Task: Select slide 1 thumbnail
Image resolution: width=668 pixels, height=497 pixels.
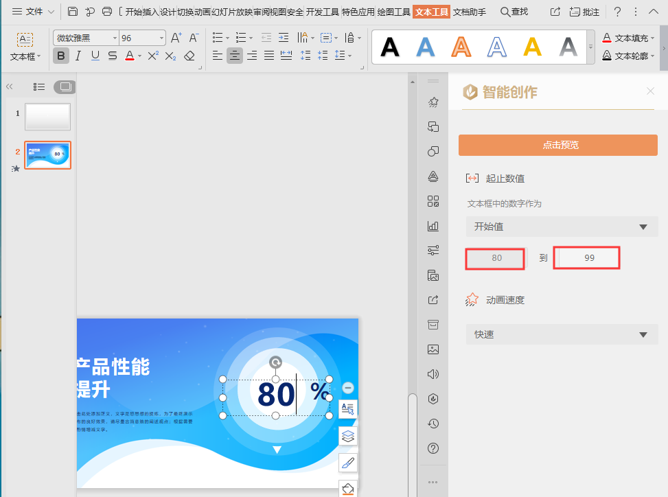Action: click(48, 117)
